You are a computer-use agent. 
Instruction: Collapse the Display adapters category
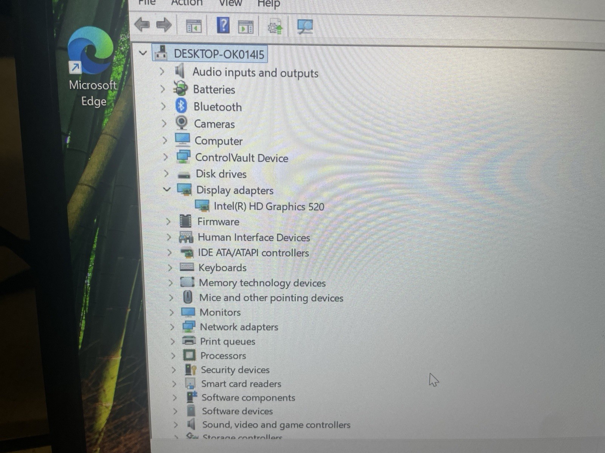coord(167,189)
